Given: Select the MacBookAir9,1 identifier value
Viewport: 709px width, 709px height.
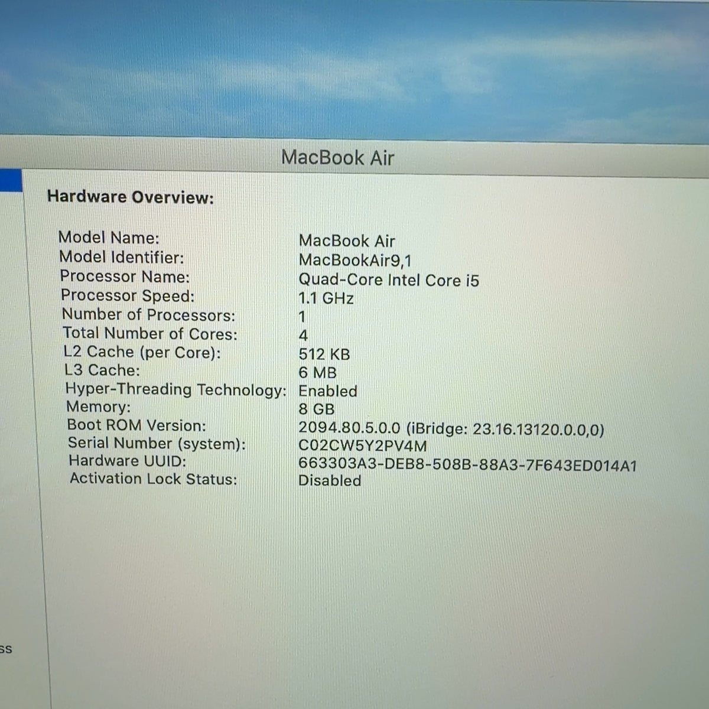Looking at the screenshot, I should pyautogui.click(x=355, y=260).
